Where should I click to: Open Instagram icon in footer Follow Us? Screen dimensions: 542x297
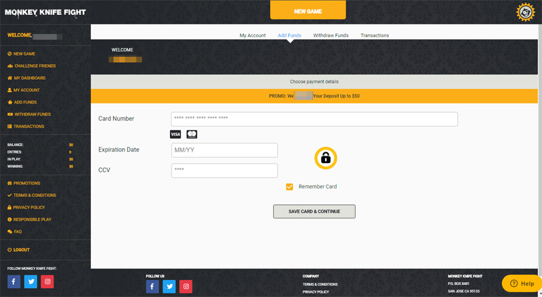pyautogui.click(x=186, y=286)
